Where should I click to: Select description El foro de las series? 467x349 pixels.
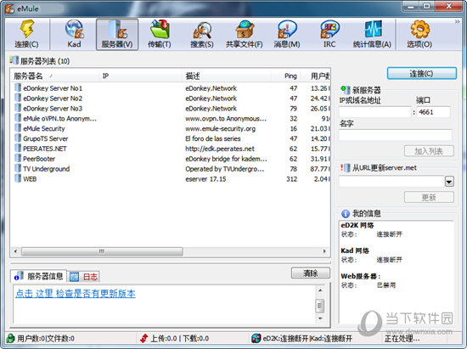point(213,138)
